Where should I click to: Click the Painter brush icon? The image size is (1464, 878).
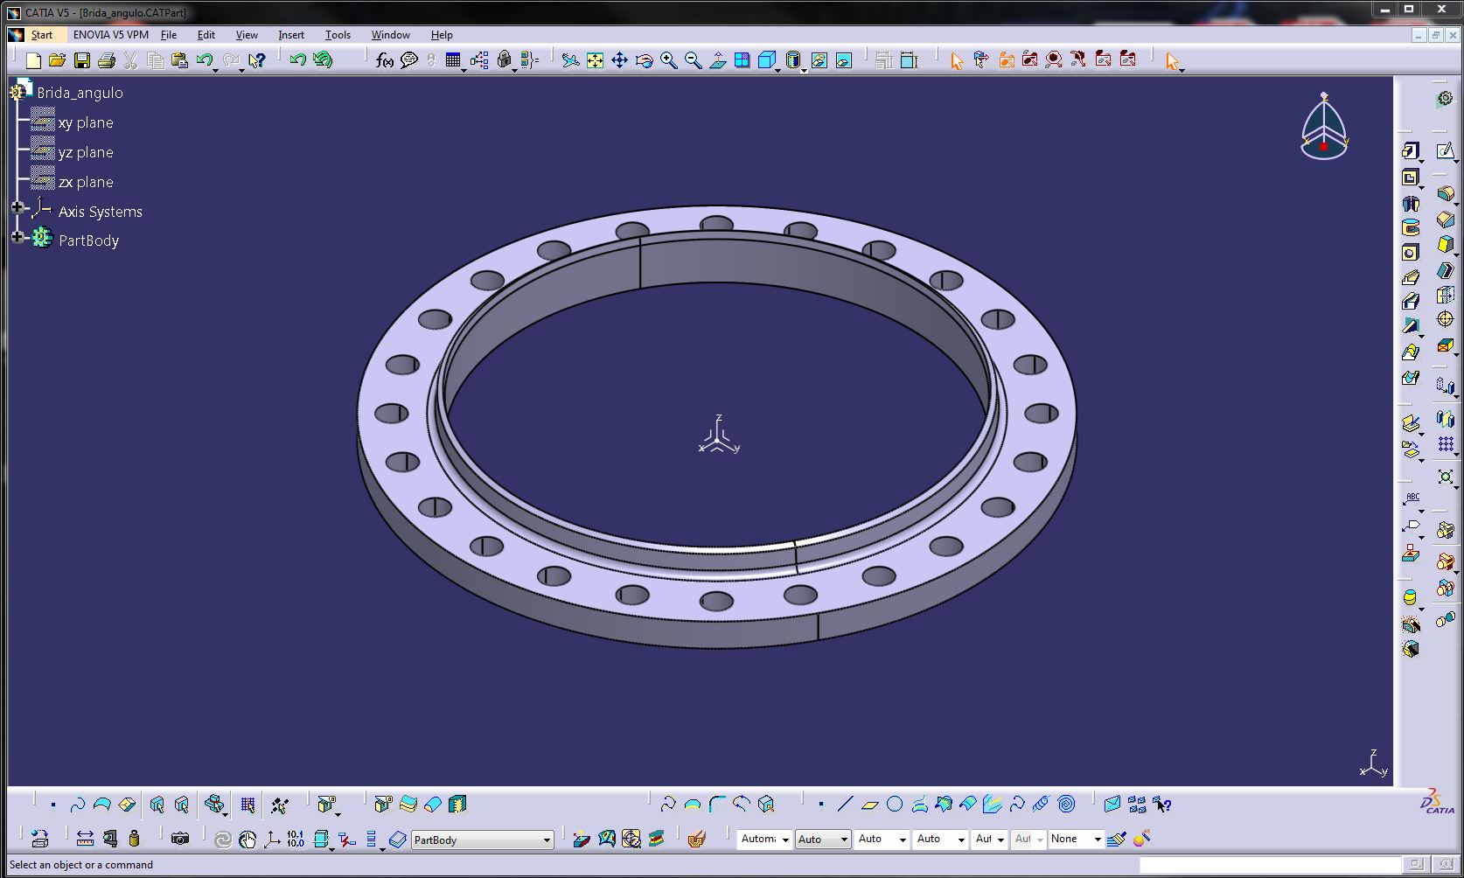click(x=1116, y=839)
